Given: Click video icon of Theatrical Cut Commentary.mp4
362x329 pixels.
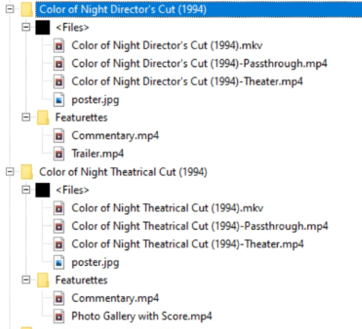Looking at the screenshot, I should (x=59, y=298).
